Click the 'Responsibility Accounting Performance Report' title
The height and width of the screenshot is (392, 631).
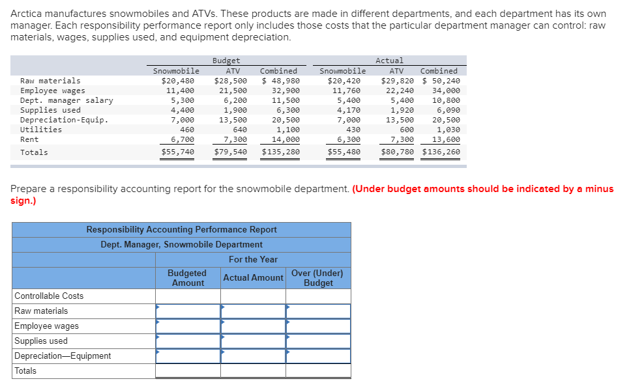pyautogui.click(x=181, y=230)
